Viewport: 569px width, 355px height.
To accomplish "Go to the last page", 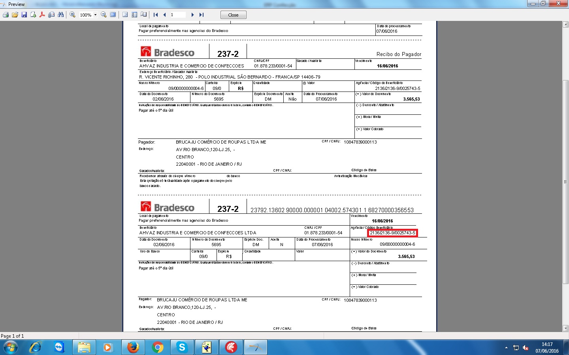I will 202,15.
